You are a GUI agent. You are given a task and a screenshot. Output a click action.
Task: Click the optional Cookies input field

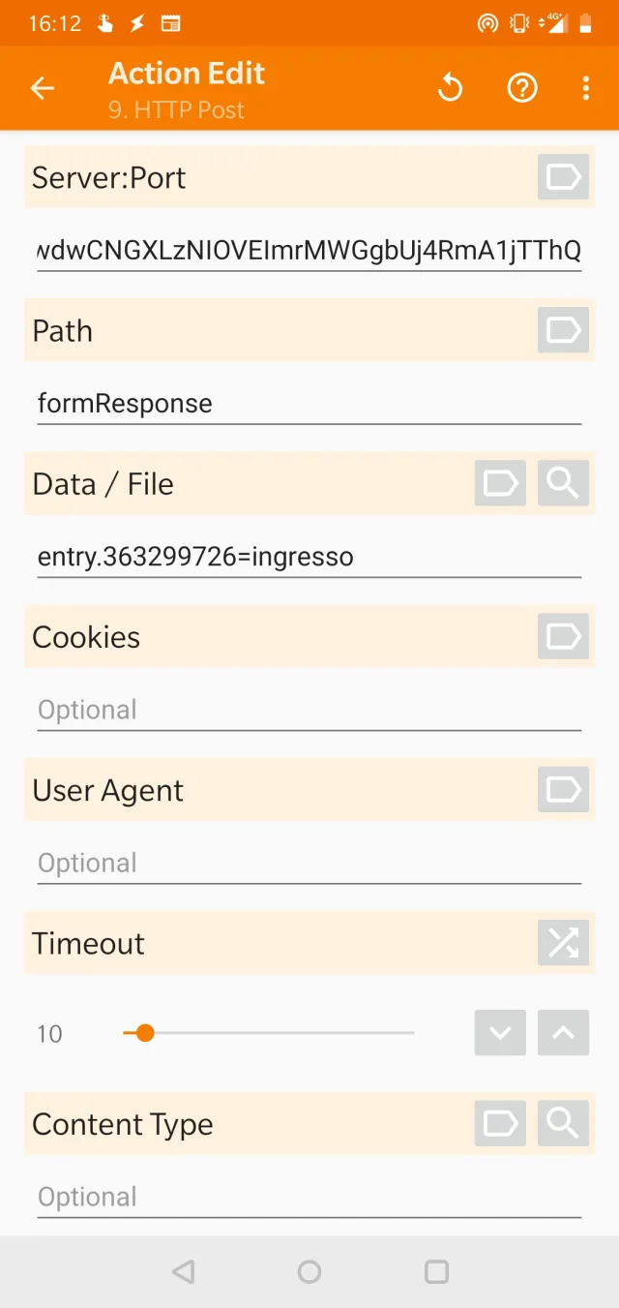pos(309,709)
